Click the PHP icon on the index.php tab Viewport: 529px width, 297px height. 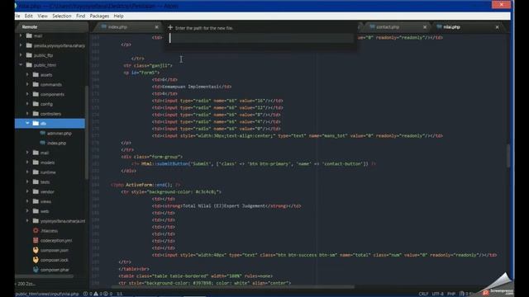[103, 26]
